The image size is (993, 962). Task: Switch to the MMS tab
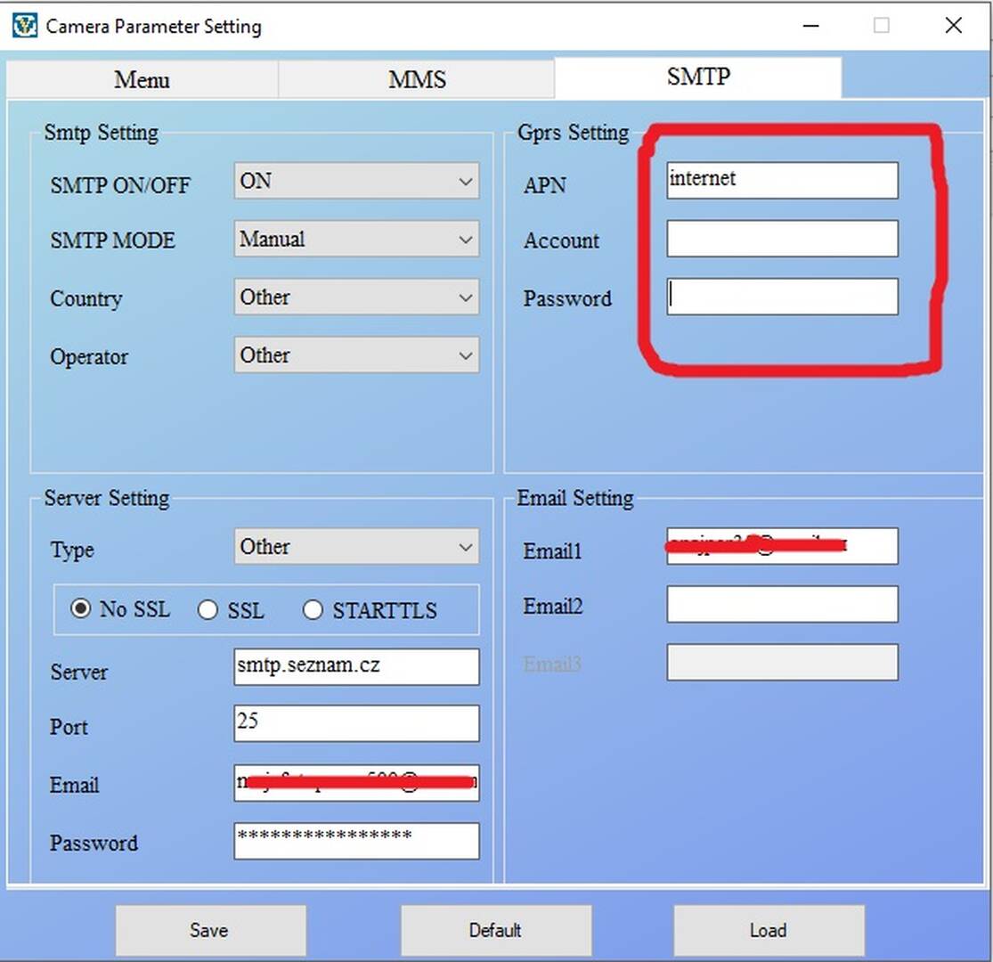pos(417,79)
